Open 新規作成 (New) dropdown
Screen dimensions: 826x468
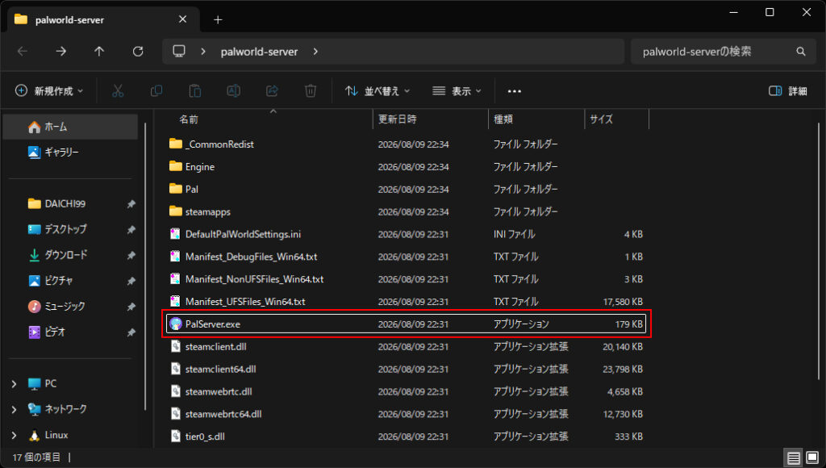point(49,91)
